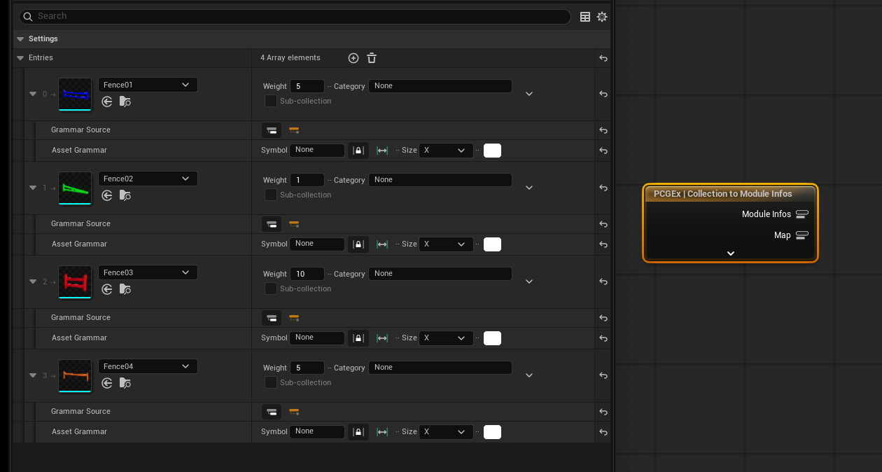Click the Weight field of Fence03
Viewport: 882px width, 472px height.
[307, 274]
